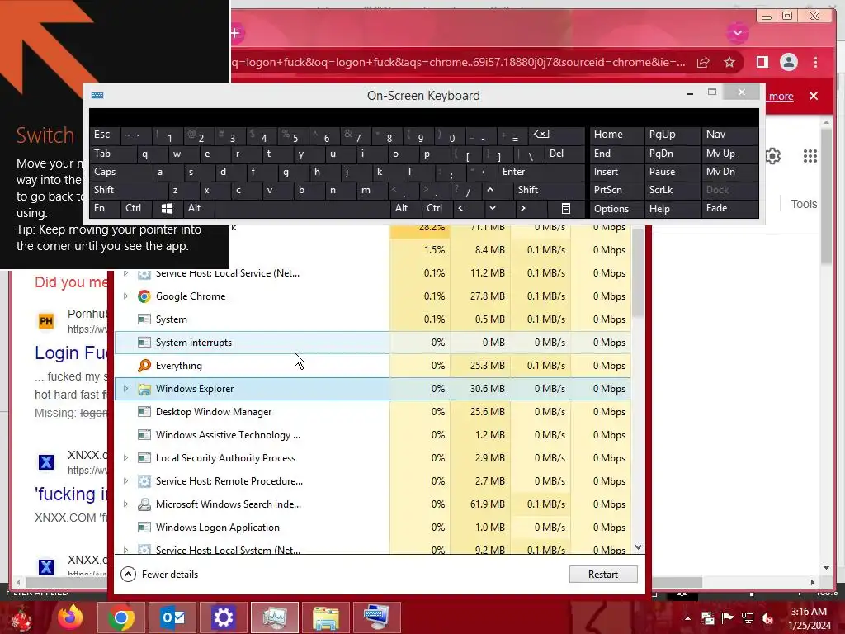Click Chrome horizontal scrollbar right arrow
The width and height of the screenshot is (845, 634).
click(x=813, y=582)
